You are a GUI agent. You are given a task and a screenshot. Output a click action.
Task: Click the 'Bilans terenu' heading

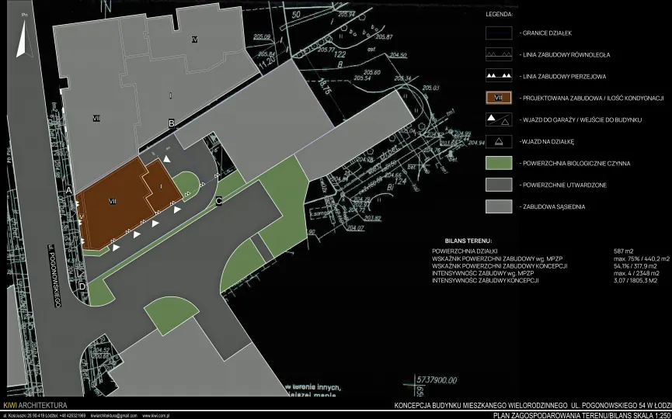tap(468, 241)
